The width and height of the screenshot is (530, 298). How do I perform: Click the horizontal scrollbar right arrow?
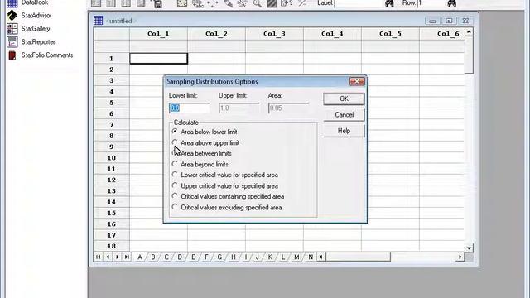point(460,257)
